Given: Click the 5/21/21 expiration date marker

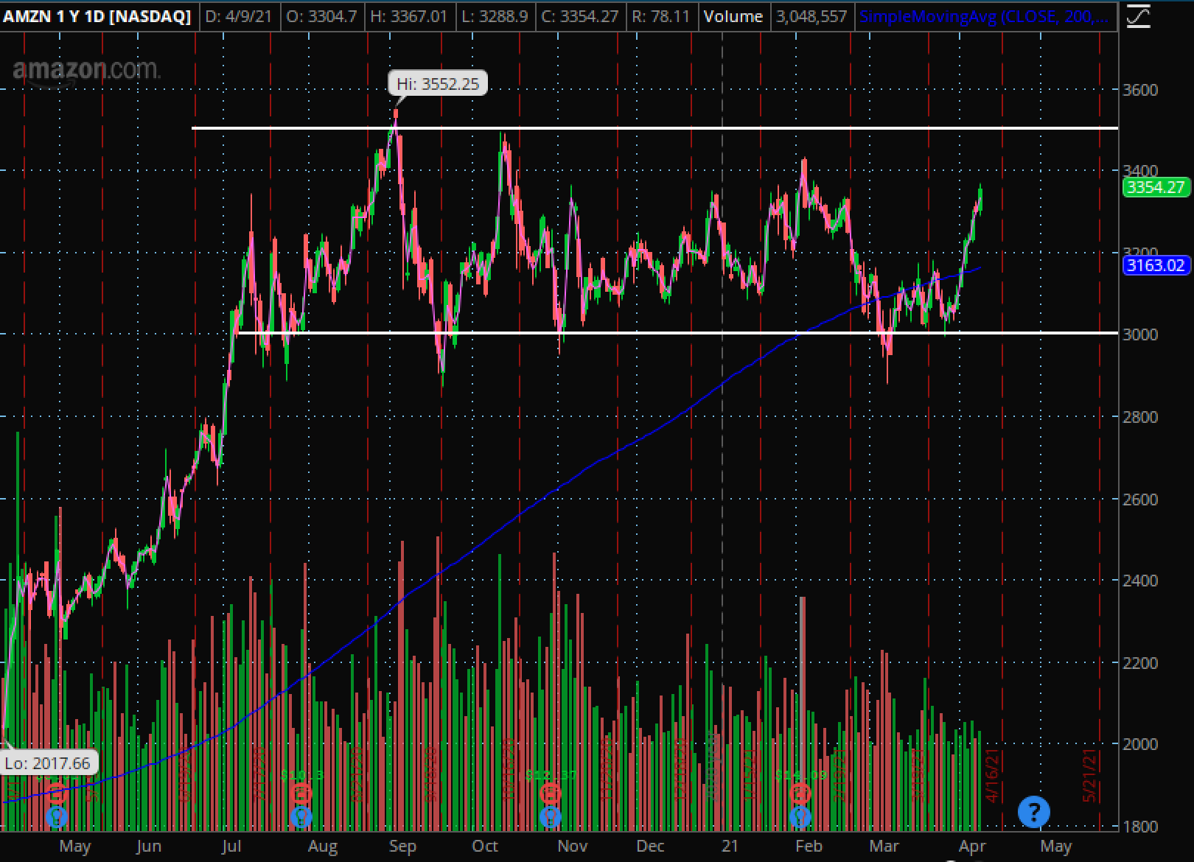Looking at the screenshot, I should point(1089,776).
